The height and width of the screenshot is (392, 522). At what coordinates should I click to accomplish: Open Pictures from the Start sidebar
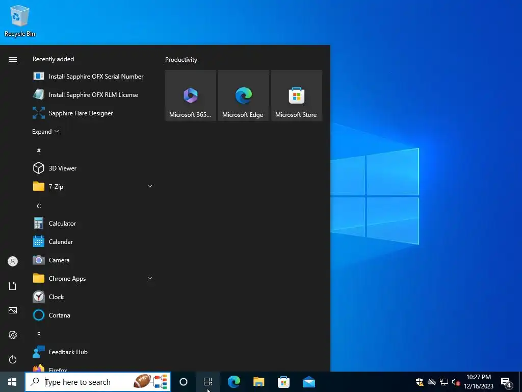pyautogui.click(x=13, y=310)
